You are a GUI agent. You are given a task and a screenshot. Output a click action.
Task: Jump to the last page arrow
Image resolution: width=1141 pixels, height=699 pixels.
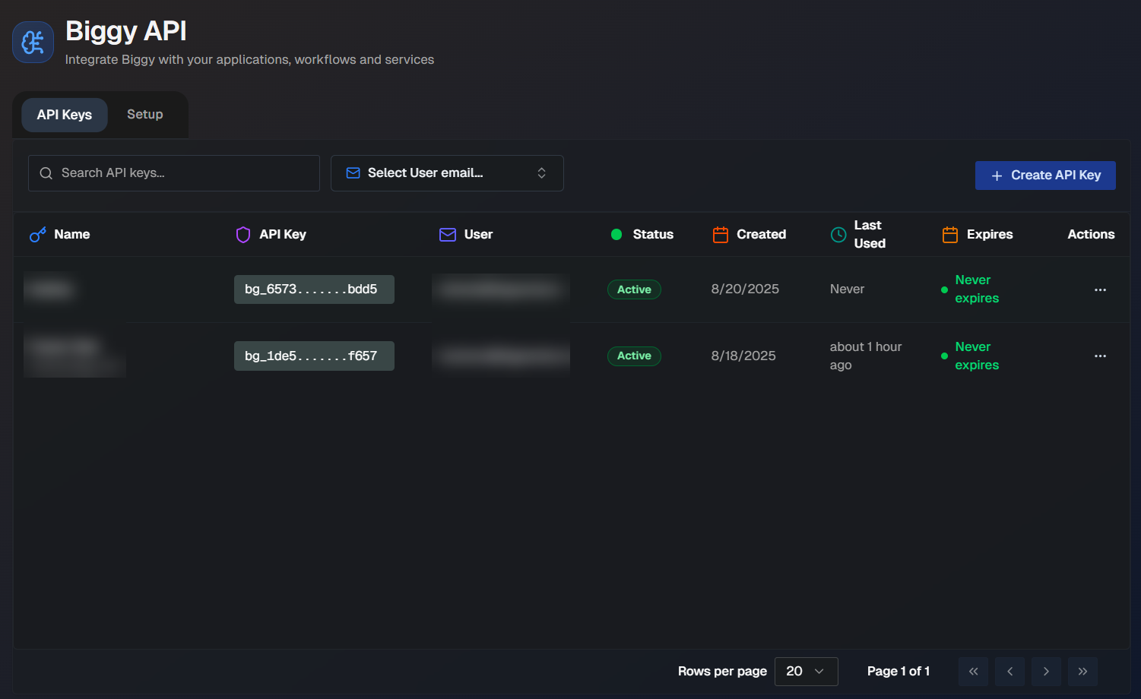1082,672
